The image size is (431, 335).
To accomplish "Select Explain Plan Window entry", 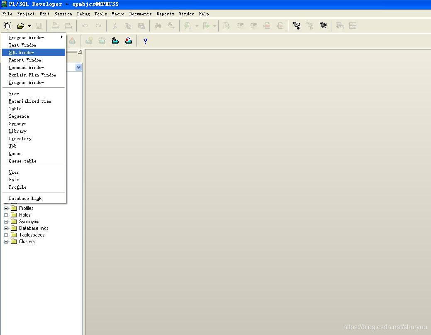I will pyautogui.click(x=34, y=75).
